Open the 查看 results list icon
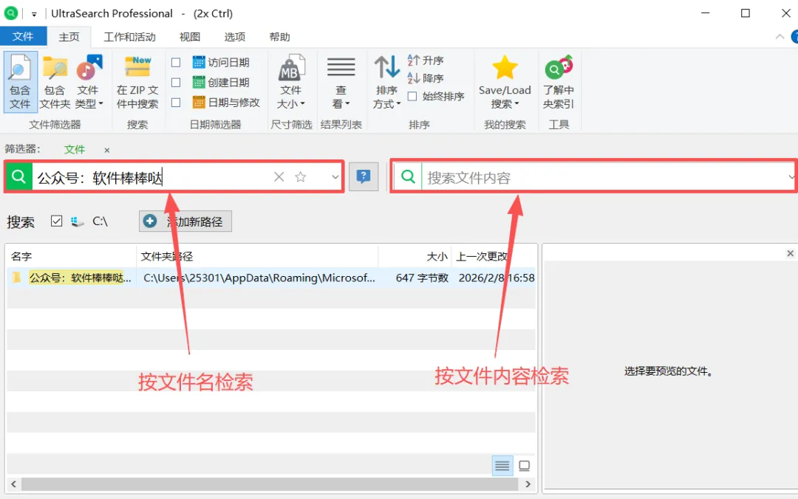Screen dimensions: 798x499 click(341, 67)
